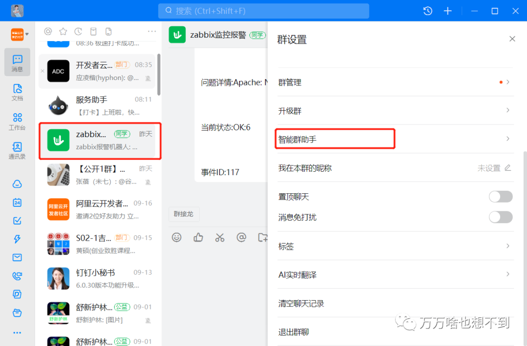Click the DingTalk disk icon in sidebar
Viewport: 527px width, 346px height.
[17, 294]
